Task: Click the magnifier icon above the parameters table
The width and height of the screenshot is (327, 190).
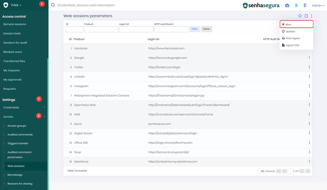Action: [x=300, y=16]
